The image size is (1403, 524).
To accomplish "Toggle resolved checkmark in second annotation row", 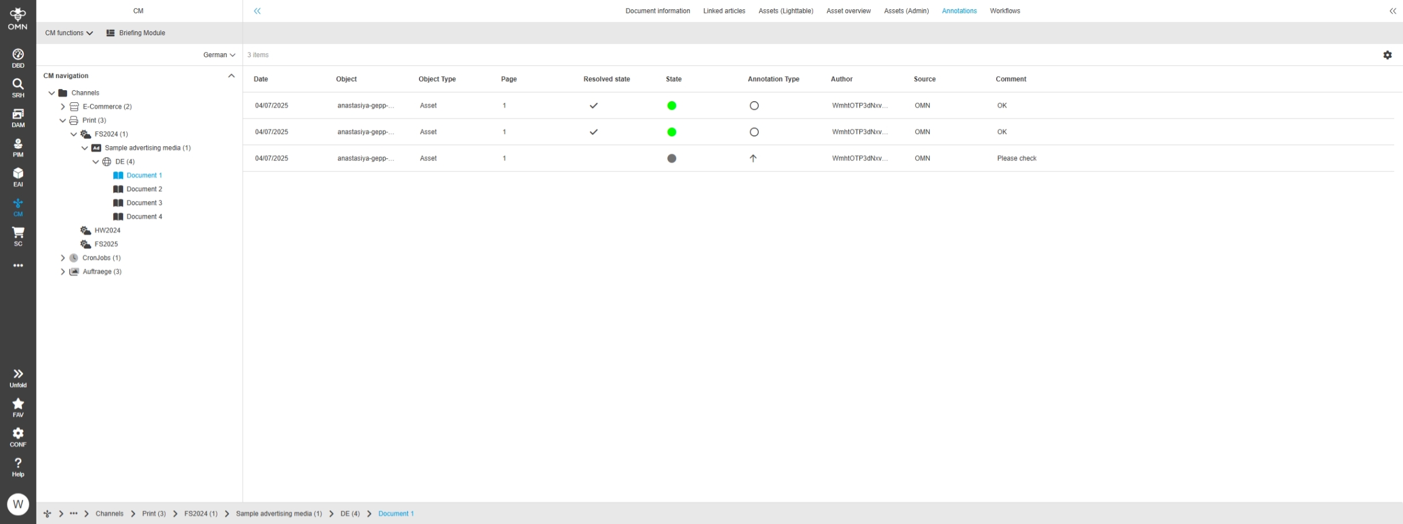I will tap(593, 132).
